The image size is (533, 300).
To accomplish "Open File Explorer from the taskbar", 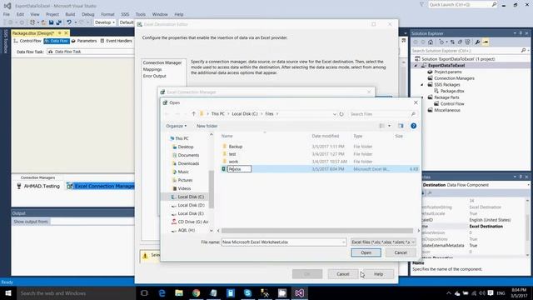I will [x=179, y=293].
